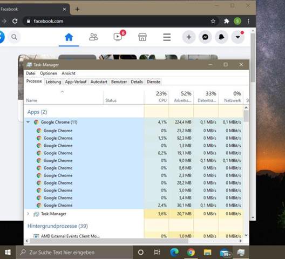Open the Datei menu in Task-Manager
The height and width of the screenshot is (259, 285).
(31, 73)
